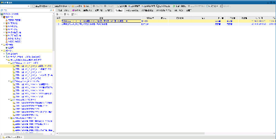276x139 pixels.
Task: Collapse the node directly under the tree root
Action: (2, 17)
